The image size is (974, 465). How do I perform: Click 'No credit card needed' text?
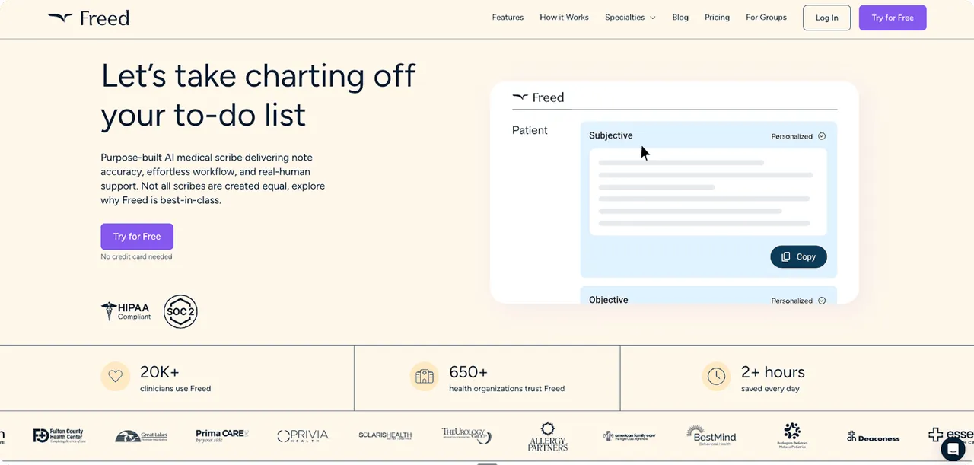point(136,256)
